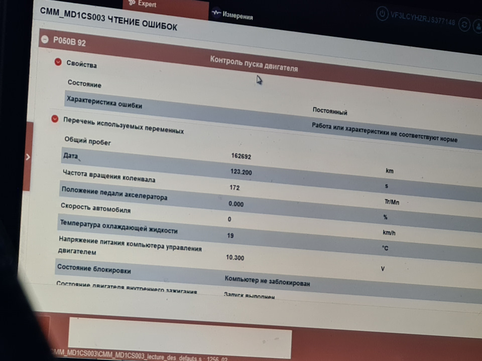The image size is (482, 361).
Task: Select the Общий пробег label
Action: tap(87, 140)
